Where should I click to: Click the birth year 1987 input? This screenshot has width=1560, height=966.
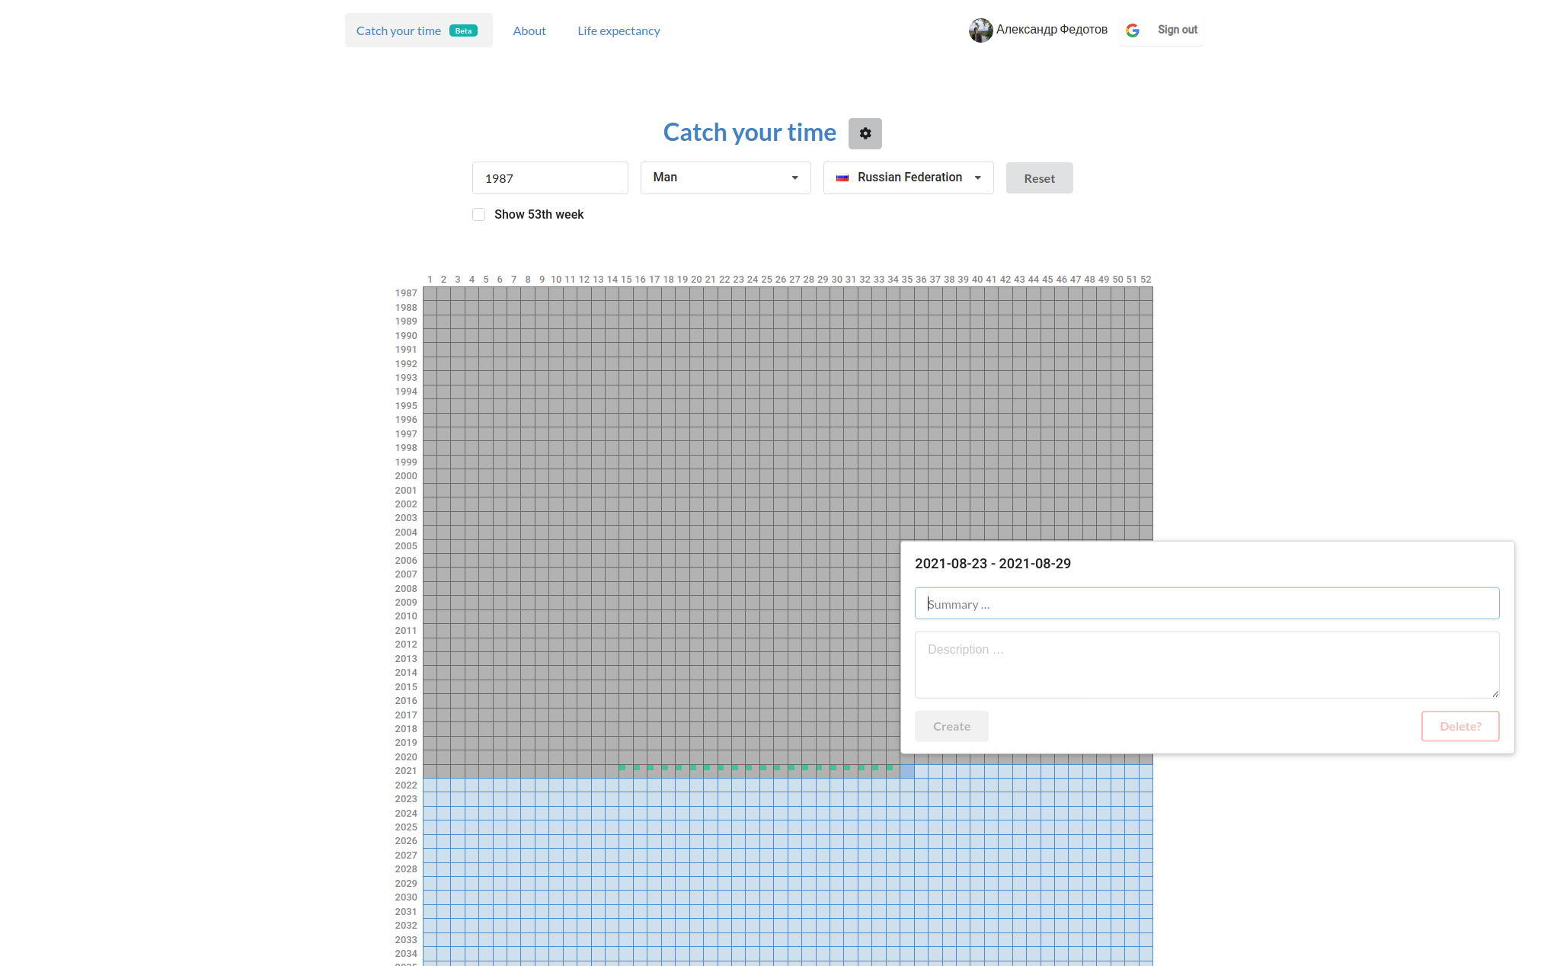coord(550,178)
